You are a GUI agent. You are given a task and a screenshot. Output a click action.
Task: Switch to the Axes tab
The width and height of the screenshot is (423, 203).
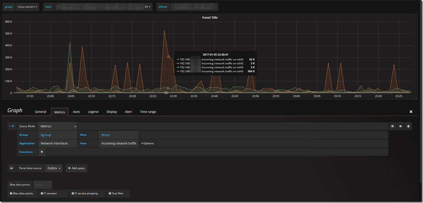click(76, 112)
